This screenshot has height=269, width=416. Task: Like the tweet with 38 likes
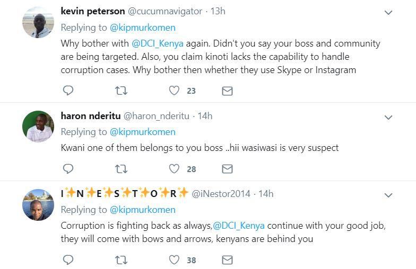174,260
